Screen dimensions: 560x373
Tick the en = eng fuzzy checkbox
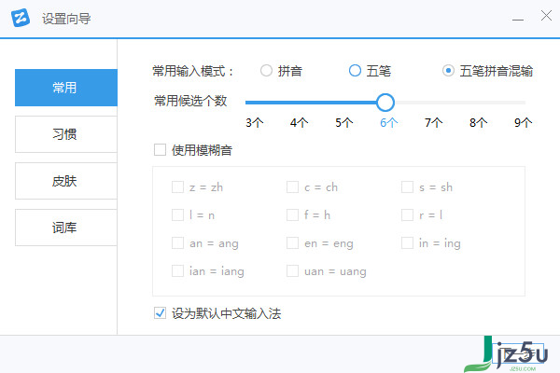pos(292,243)
